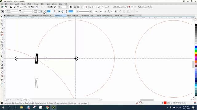Click the TagCut.Module1.TagCut button

[x=145, y=7]
